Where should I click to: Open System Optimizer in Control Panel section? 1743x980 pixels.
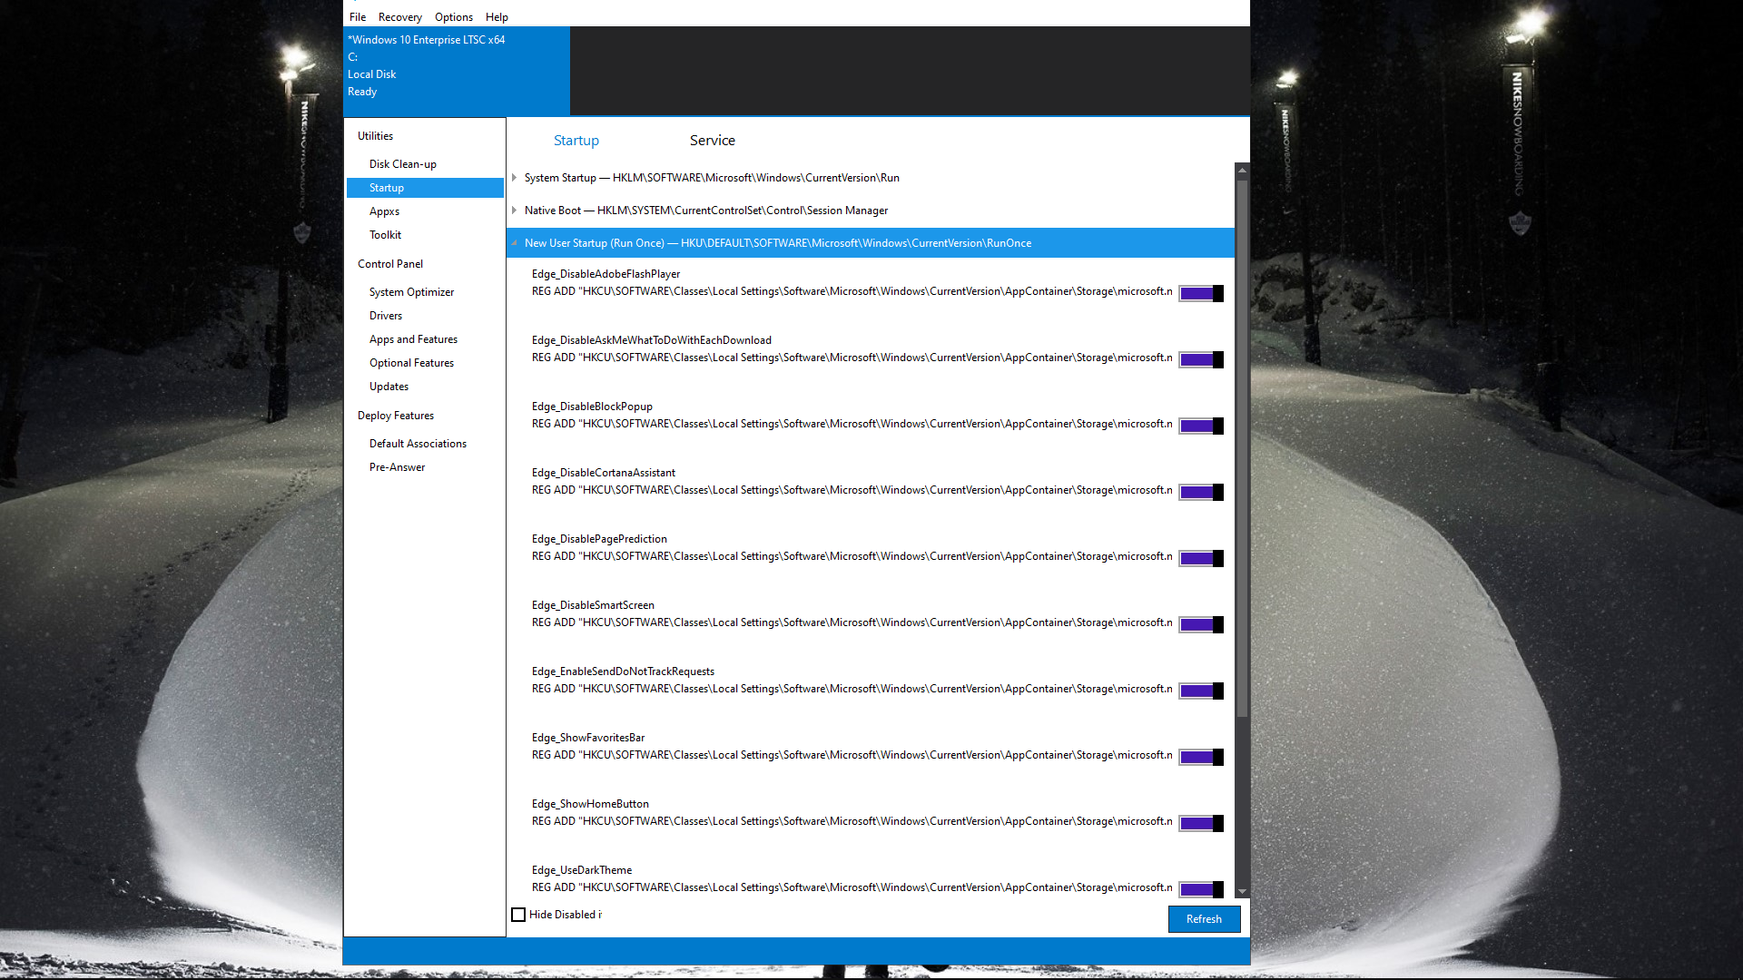[x=411, y=292]
